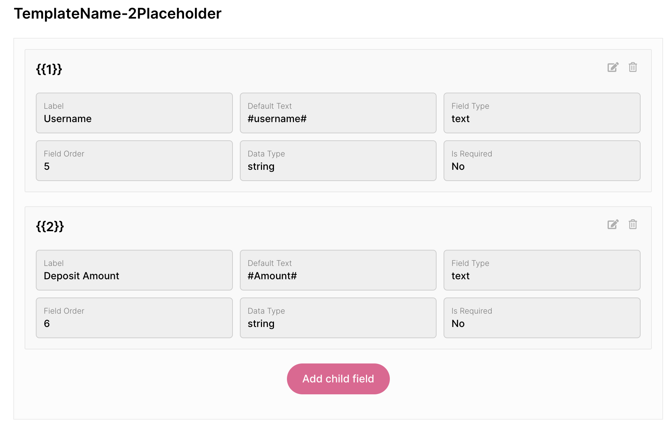Viewport: 668px width, 421px height.
Task: Select the #Amount# default text field
Action: (338, 270)
